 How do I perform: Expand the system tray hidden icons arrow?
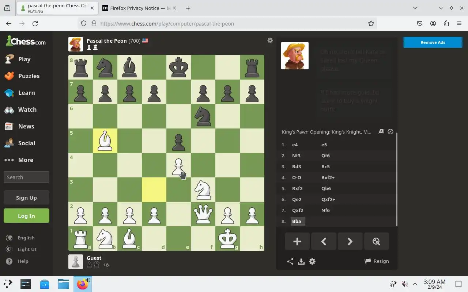click(415, 284)
